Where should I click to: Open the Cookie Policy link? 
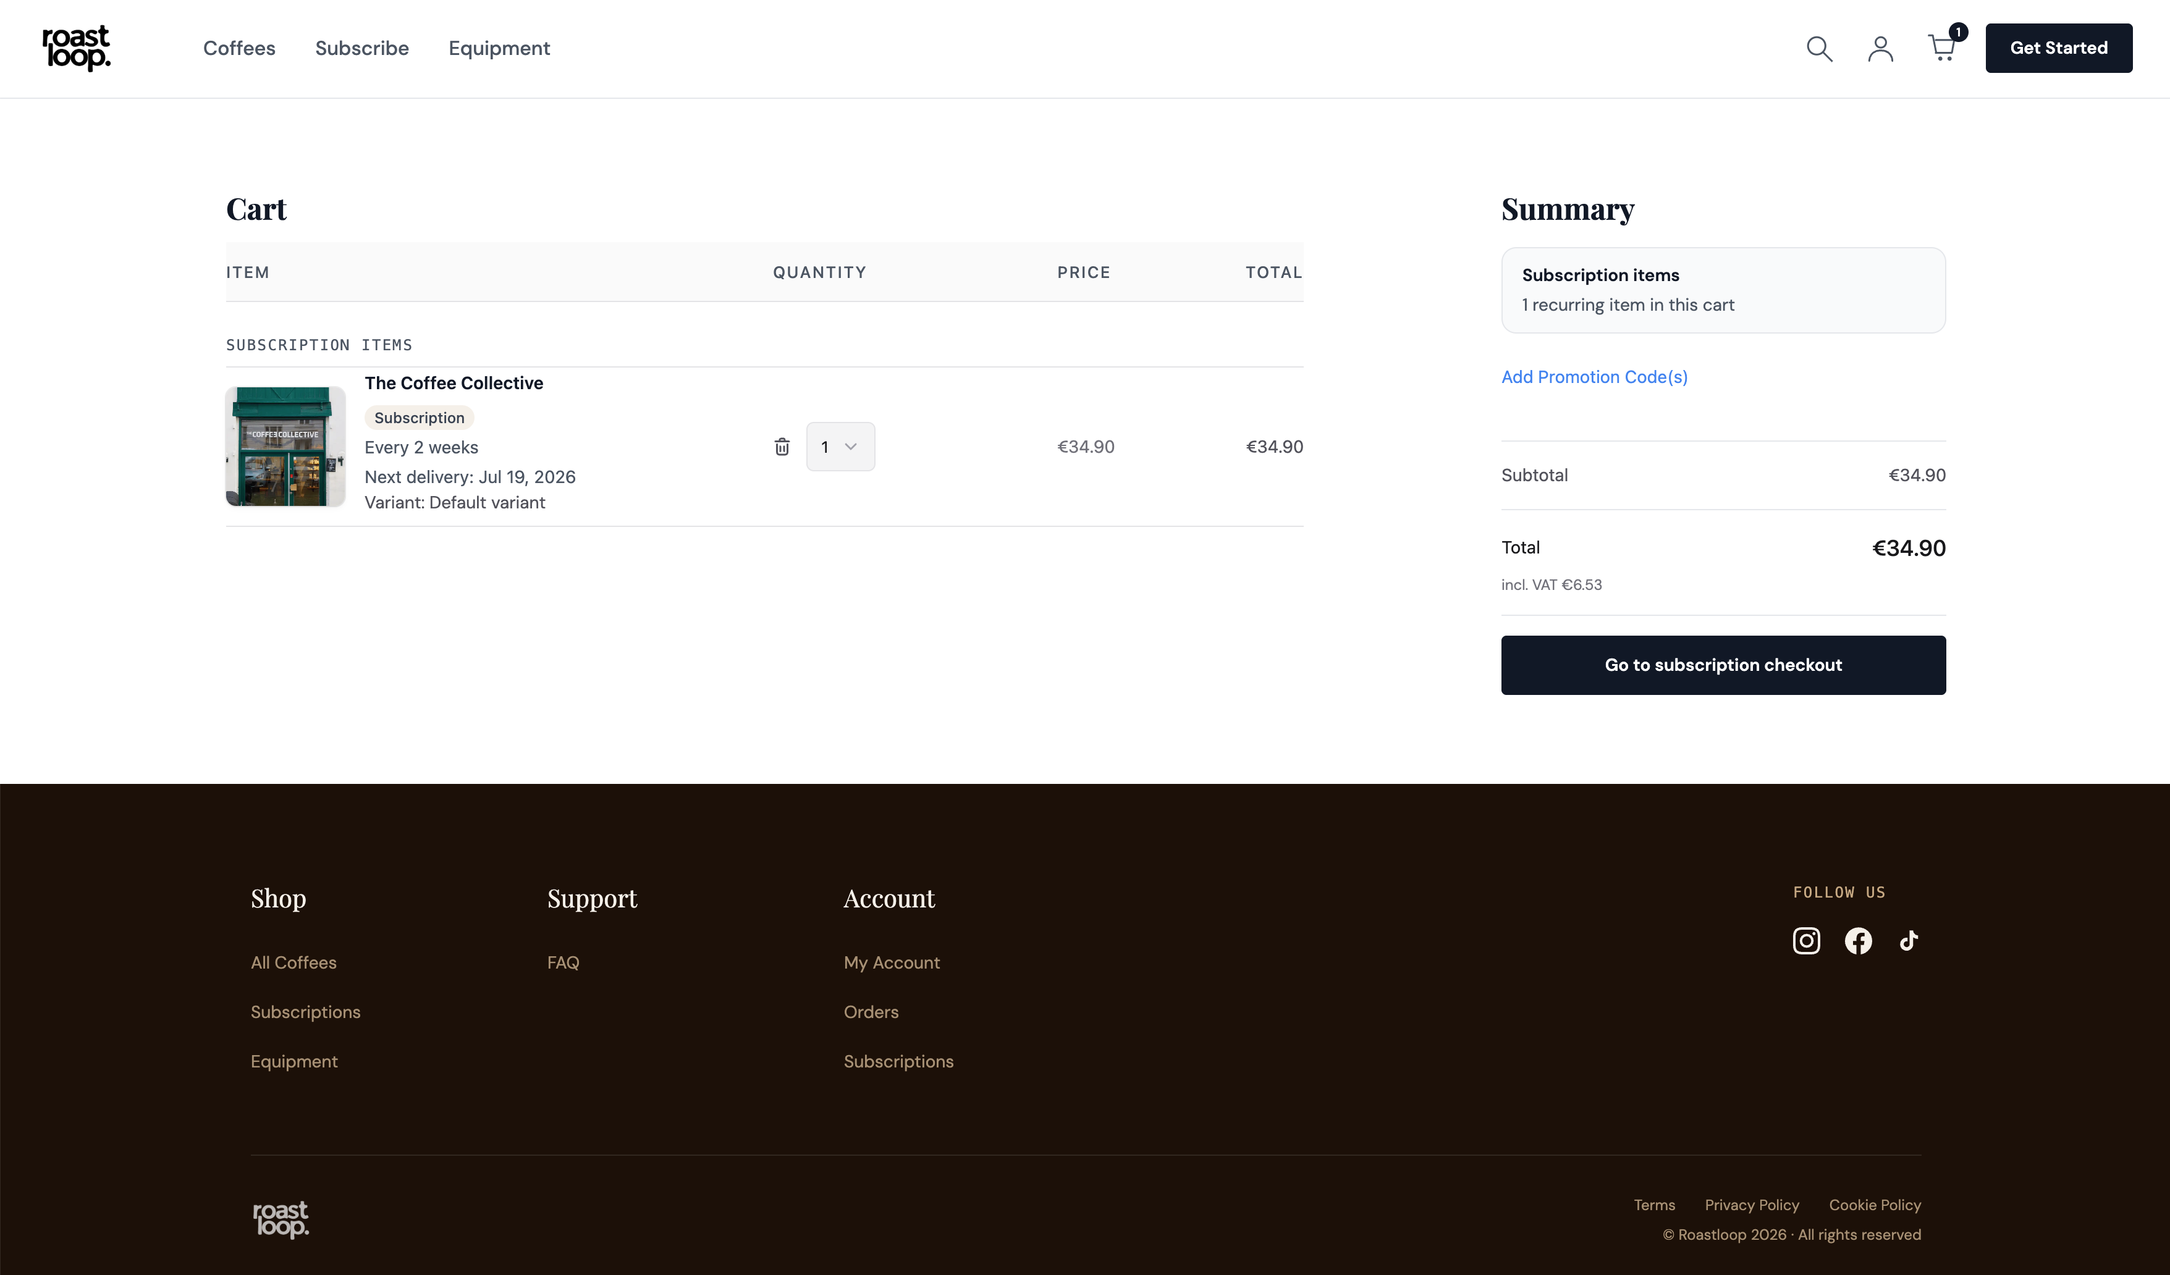point(1875,1205)
